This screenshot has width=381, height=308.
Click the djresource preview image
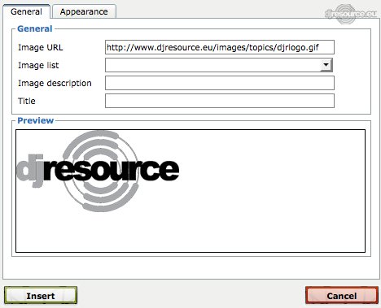tap(98, 171)
